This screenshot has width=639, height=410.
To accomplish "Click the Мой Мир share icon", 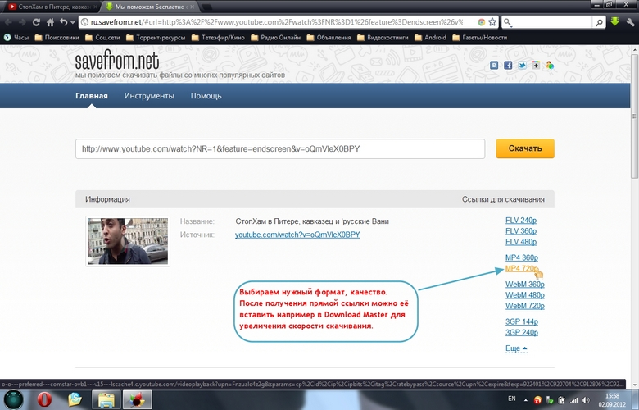I will tap(550, 65).
